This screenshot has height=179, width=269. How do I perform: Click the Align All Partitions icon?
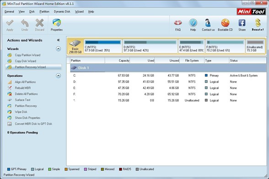[10, 82]
